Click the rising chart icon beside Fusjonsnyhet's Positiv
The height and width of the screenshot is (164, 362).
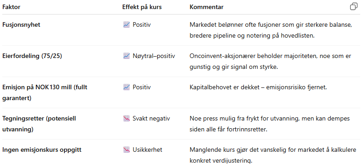point(127,24)
